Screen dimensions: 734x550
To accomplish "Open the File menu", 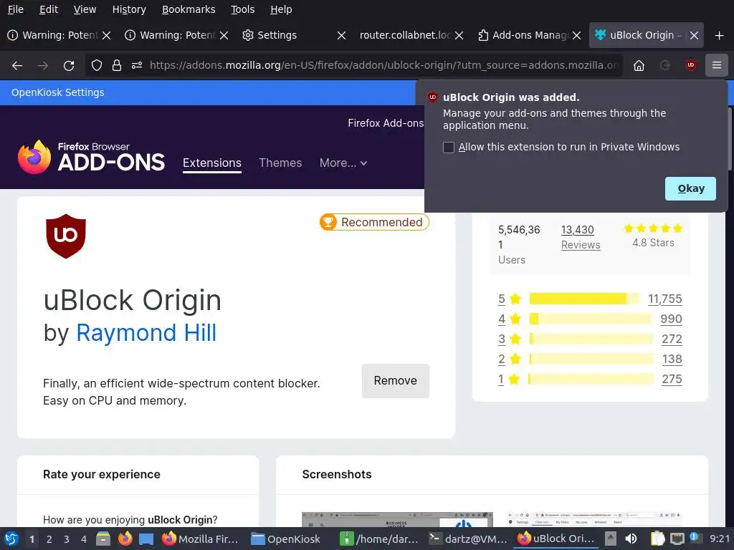I will pos(16,9).
